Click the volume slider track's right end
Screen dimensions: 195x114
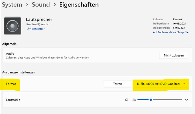coord(181,100)
